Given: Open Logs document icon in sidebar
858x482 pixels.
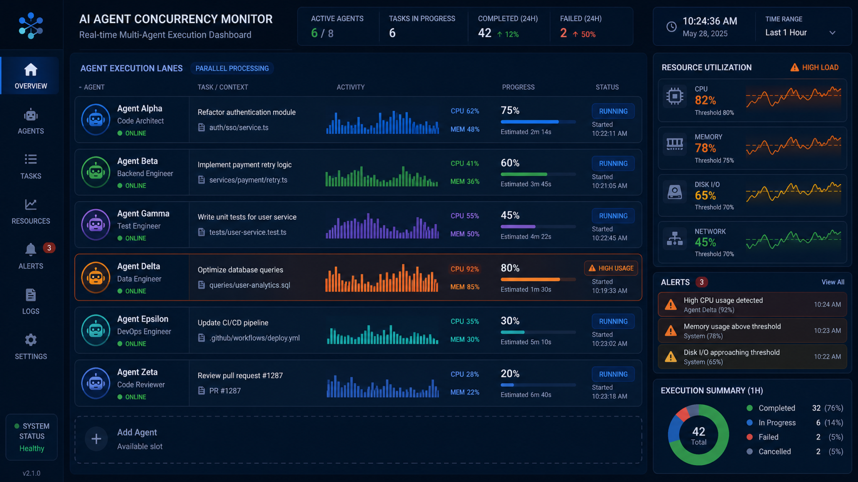Looking at the screenshot, I should click(x=31, y=295).
